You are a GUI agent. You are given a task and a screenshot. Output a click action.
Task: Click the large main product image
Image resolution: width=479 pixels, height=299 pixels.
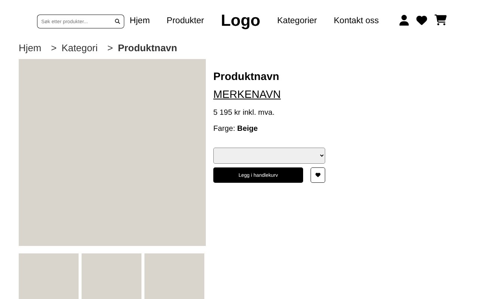pos(112,152)
